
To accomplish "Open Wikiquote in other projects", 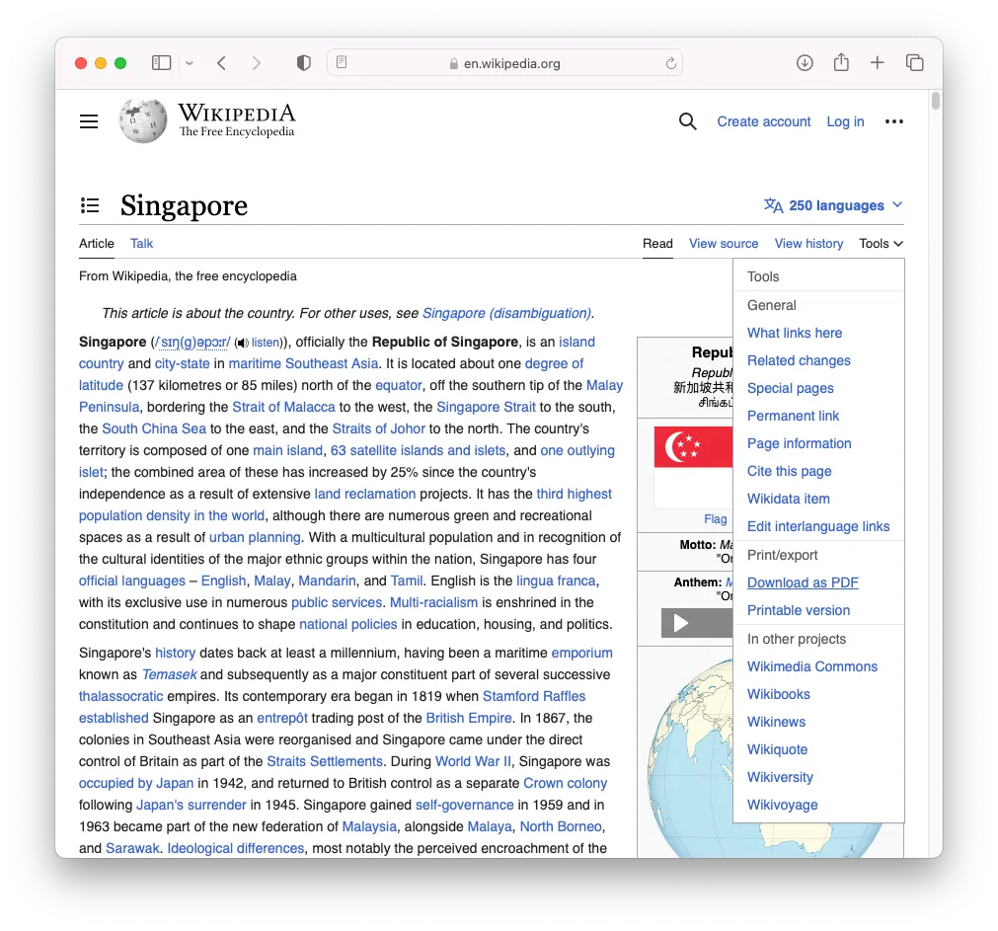I will pyautogui.click(x=777, y=749).
